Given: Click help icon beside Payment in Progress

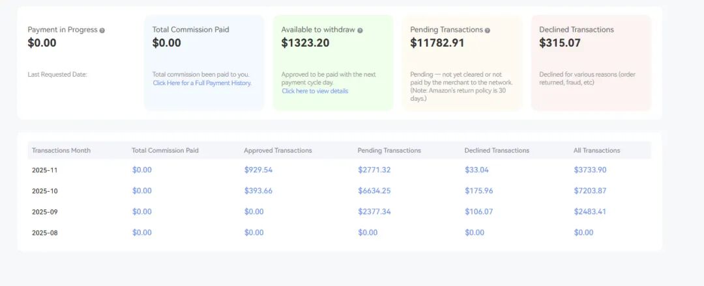Looking at the screenshot, I should pos(102,31).
